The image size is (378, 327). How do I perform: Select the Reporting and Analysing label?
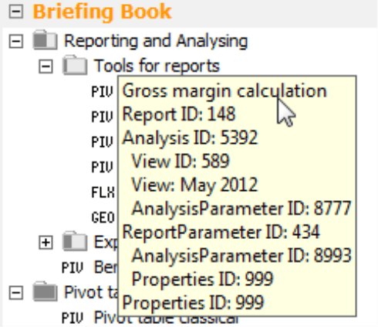click(156, 41)
